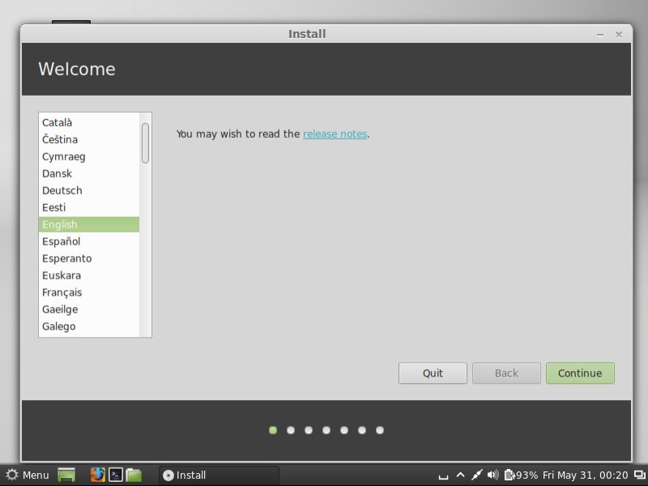
Task: Choose Español language
Action: click(89, 241)
